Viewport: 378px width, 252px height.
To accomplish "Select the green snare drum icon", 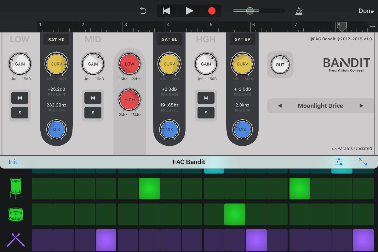I will [16, 214].
